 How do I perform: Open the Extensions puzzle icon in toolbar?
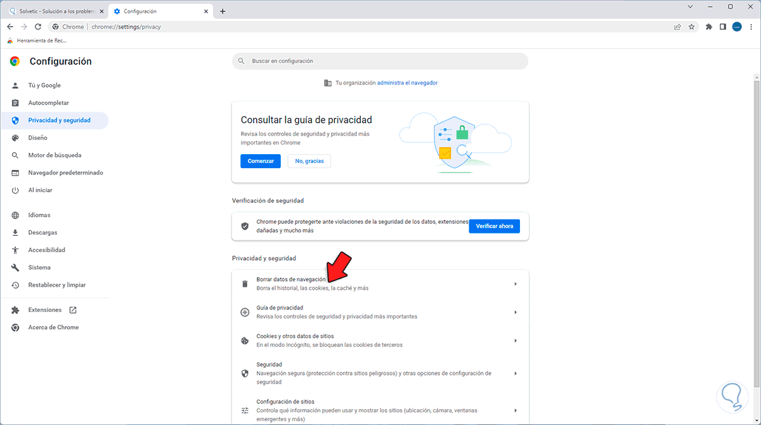[709, 27]
